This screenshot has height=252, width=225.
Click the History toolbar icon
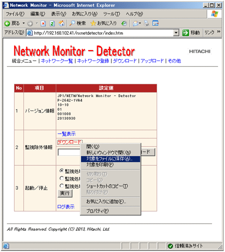124,24
